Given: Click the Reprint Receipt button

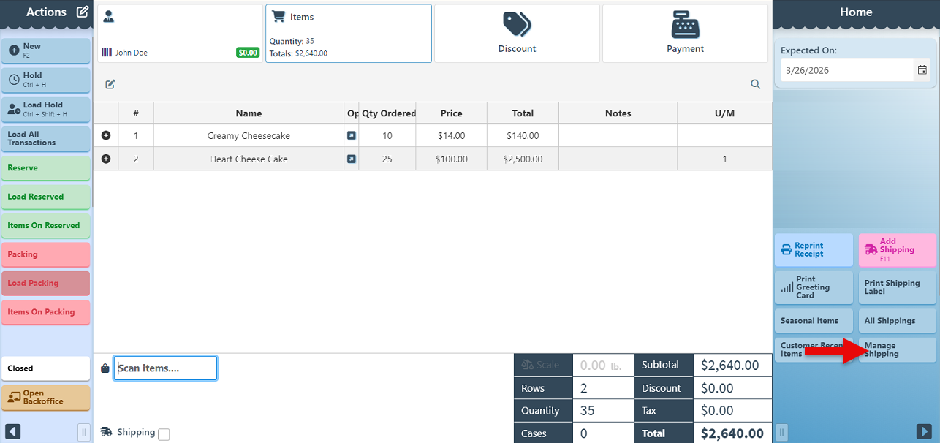Looking at the screenshot, I should coord(814,250).
